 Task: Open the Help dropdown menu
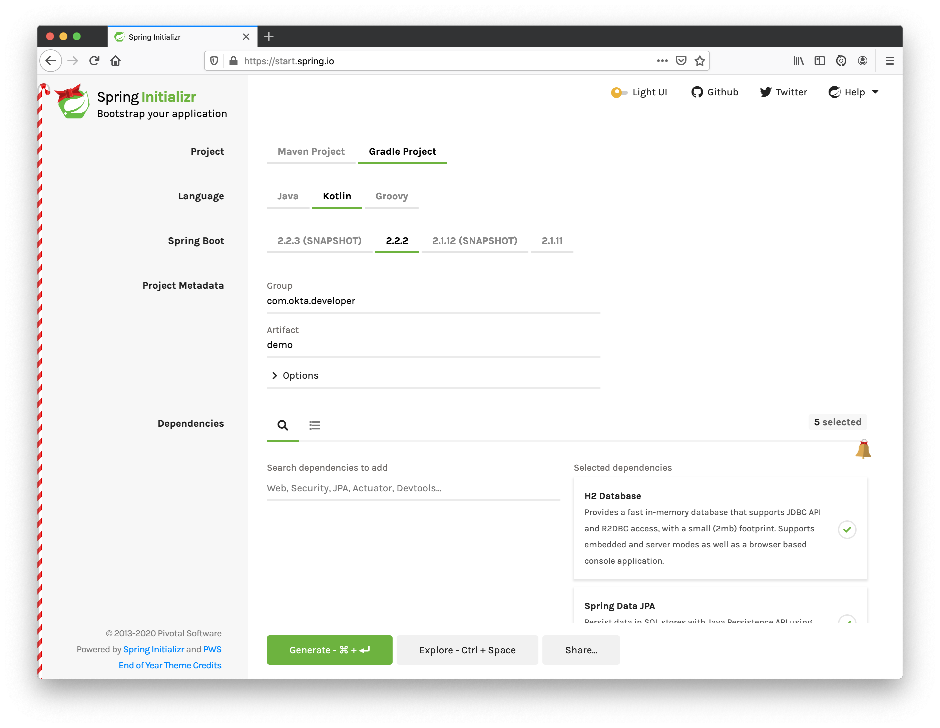click(x=854, y=92)
